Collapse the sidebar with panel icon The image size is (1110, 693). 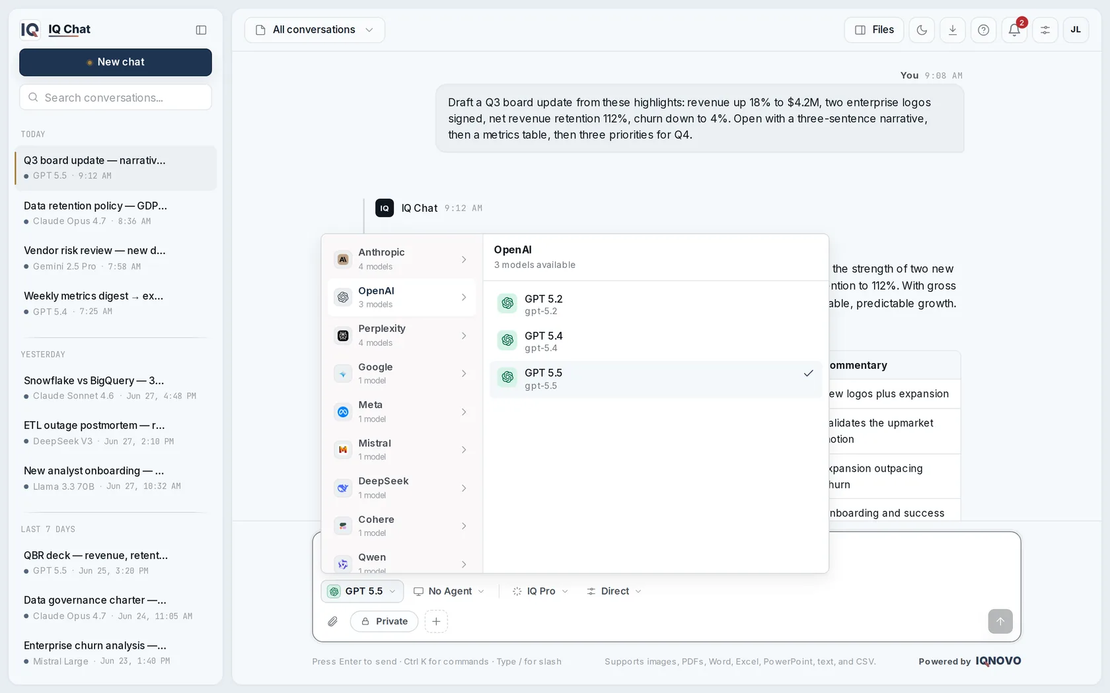tap(201, 30)
